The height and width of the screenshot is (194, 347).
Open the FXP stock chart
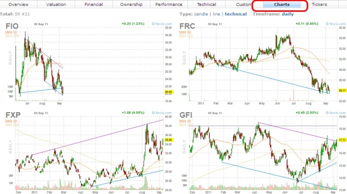point(88,152)
